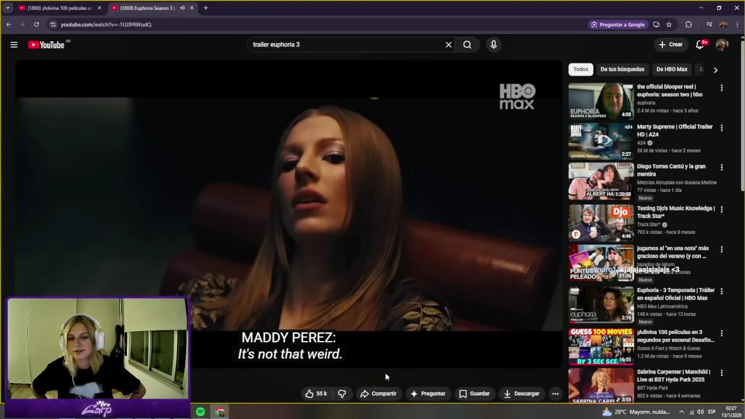Screen dimensions: 745x419
Task: Dislike the video with thumbs down
Action: [x=342, y=394]
